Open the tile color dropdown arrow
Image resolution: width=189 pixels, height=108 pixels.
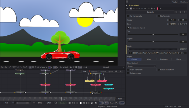tap(160, 9)
